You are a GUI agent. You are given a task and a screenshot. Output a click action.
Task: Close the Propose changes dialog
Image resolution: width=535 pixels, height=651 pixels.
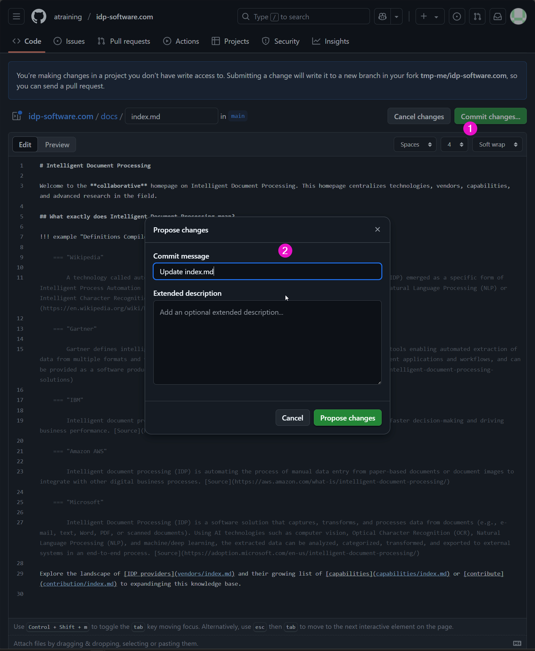pos(377,230)
